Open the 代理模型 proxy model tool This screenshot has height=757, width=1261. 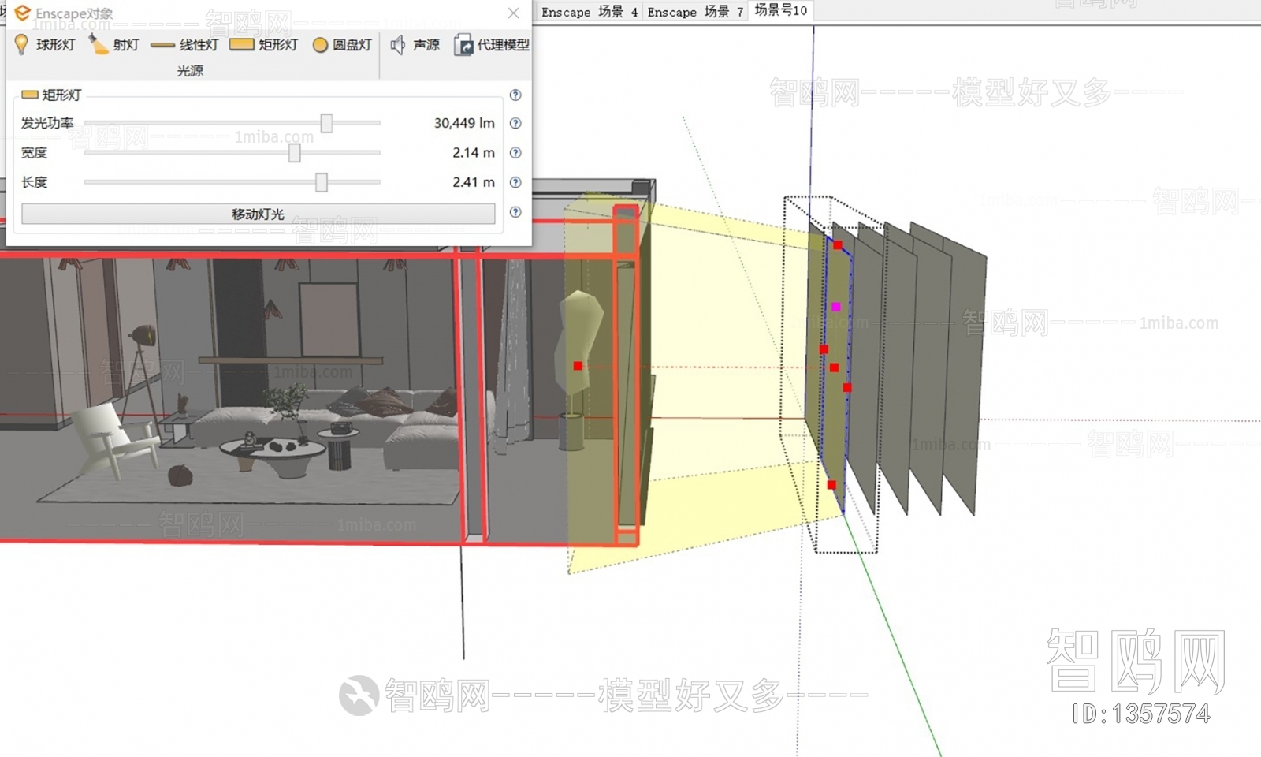463,45
